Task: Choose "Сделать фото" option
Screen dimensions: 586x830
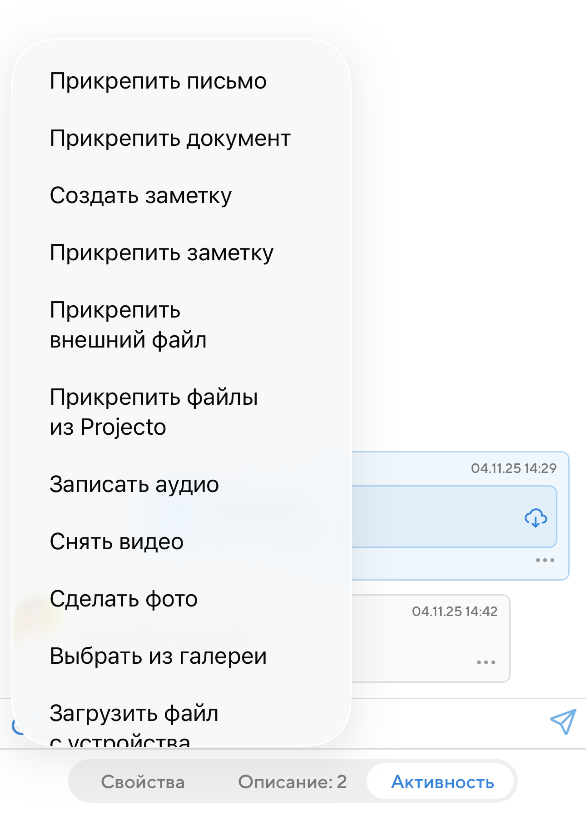Action: click(x=124, y=599)
